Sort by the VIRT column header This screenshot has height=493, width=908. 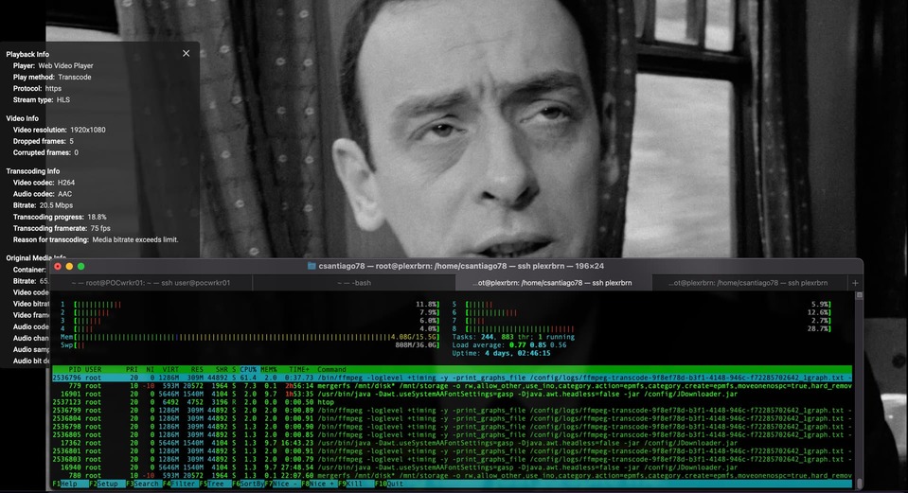point(170,369)
